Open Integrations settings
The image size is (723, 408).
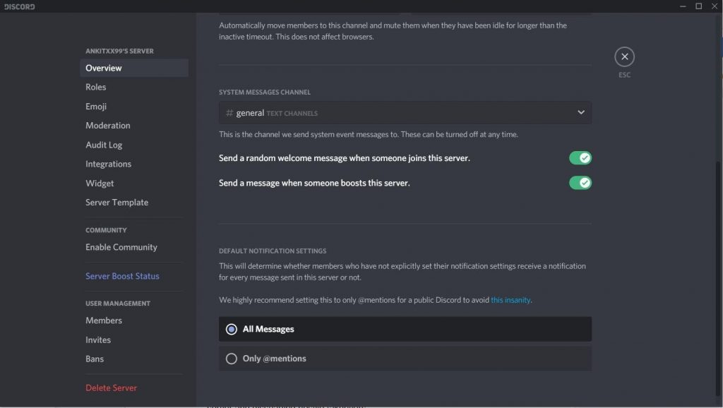coord(134,164)
